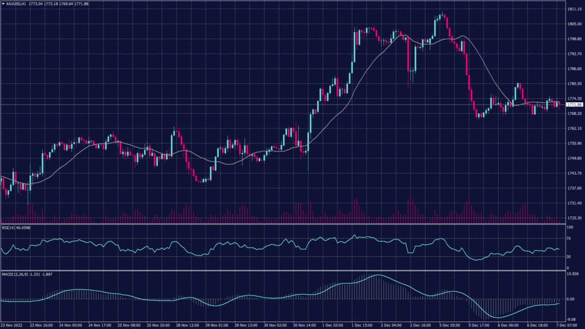Click the dropdown triangle beside XAUUSD,H1
The image size is (585, 329).
(3, 4)
